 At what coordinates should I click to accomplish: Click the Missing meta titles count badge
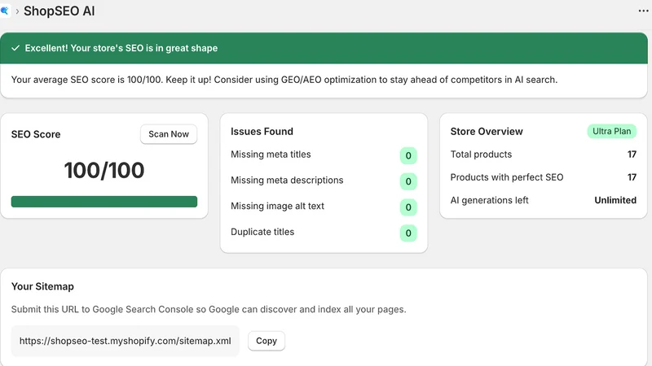[408, 155]
